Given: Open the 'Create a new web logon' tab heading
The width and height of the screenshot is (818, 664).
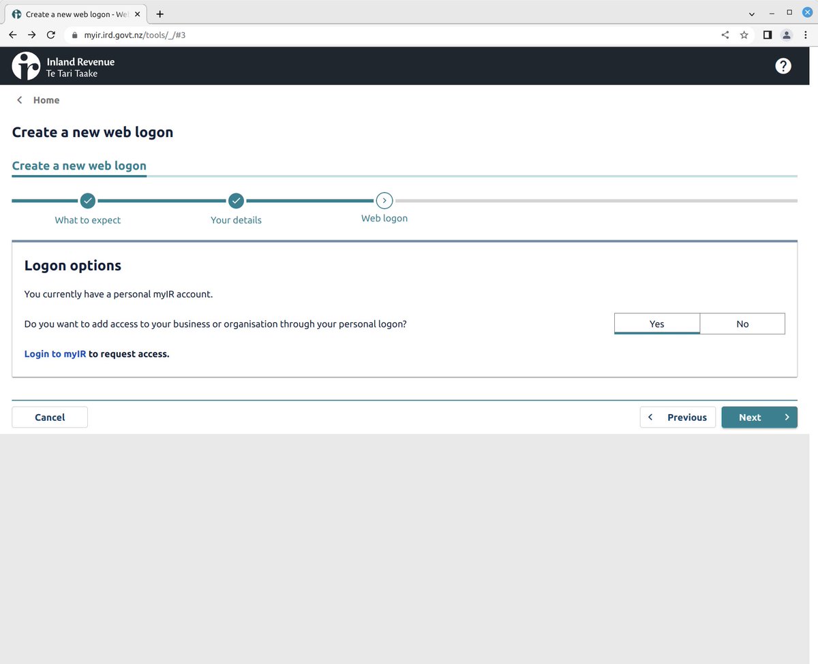Looking at the screenshot, I should pyautogui.click(x=79, y=165).
